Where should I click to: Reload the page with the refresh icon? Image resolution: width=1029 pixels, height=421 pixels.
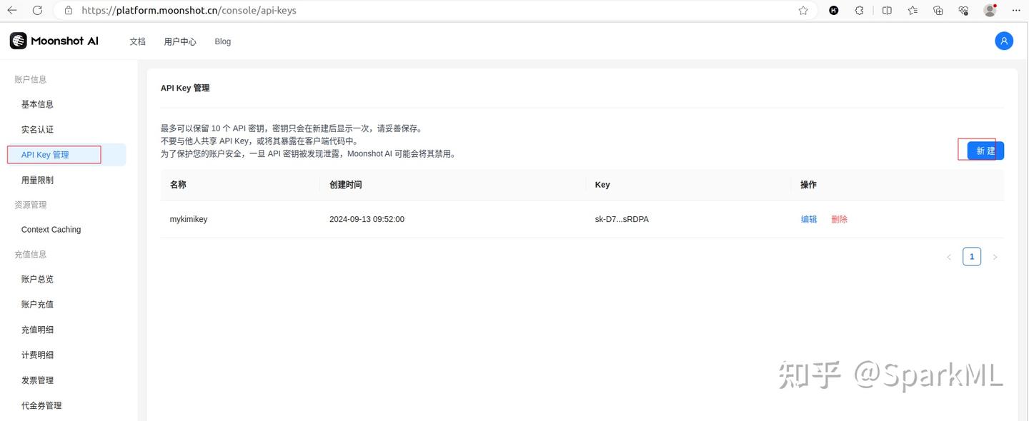[37, 11]
